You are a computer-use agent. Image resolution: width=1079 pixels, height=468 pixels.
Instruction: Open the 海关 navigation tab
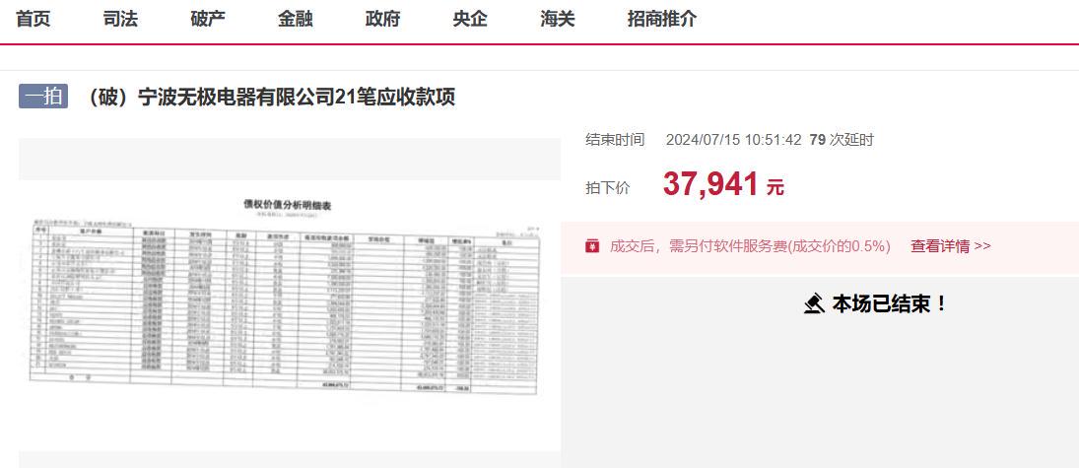(558, 20)
